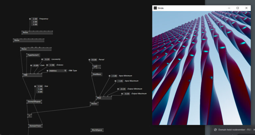Click the Lacunarity value 0.29
The image size is (255, 135).
47,59
